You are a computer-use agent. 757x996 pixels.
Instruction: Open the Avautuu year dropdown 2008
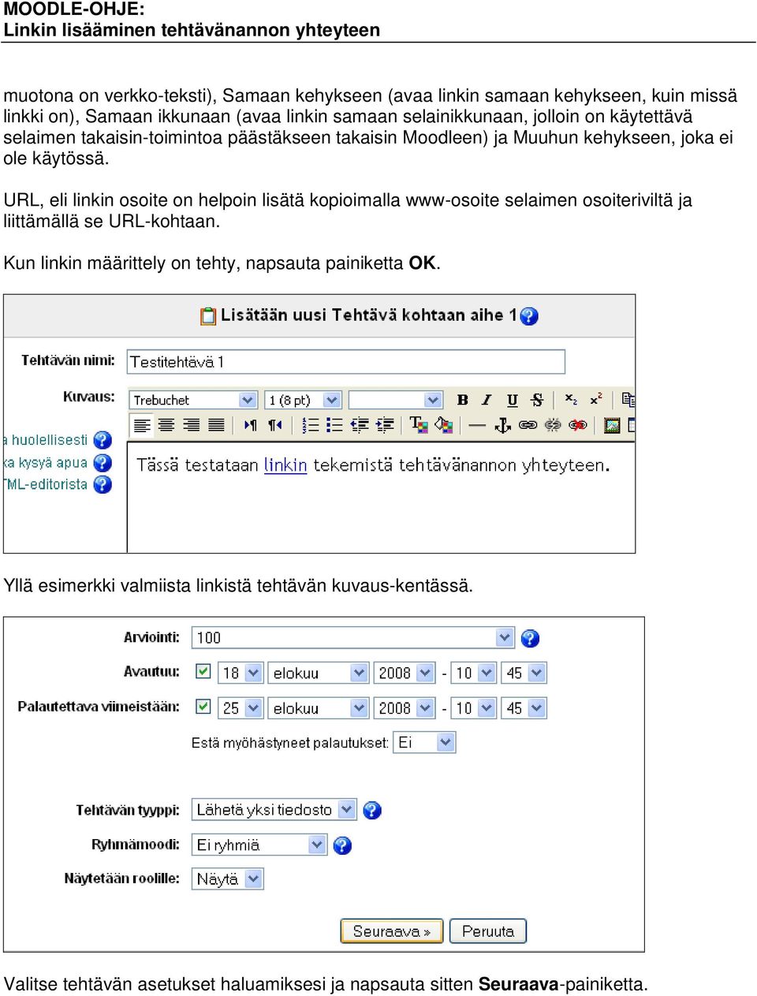(404, 673)
